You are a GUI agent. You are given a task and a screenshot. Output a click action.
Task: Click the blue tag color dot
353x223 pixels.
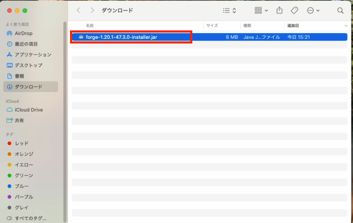coord(9,186)
